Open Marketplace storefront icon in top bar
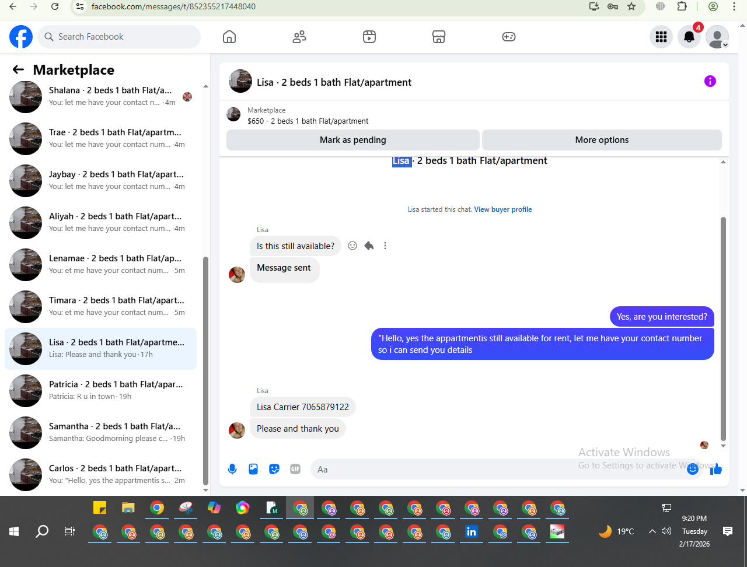The image size is (747, 567). click(x=439, y=37)
